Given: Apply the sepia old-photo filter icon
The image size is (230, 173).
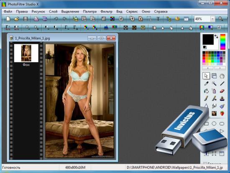Looking at the screenshot, I should coord(134,28).
